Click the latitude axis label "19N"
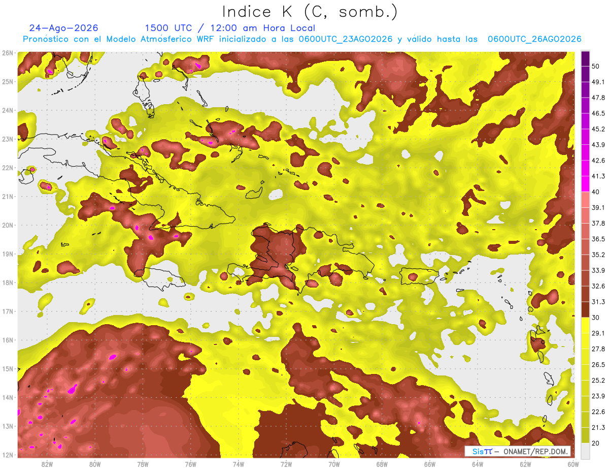The height and width of the screenshot is (471, 609). point(8,254)
